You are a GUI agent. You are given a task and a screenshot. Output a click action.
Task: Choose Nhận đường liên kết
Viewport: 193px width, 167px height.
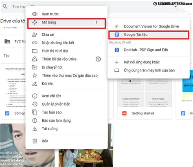[x=66, y=43]
